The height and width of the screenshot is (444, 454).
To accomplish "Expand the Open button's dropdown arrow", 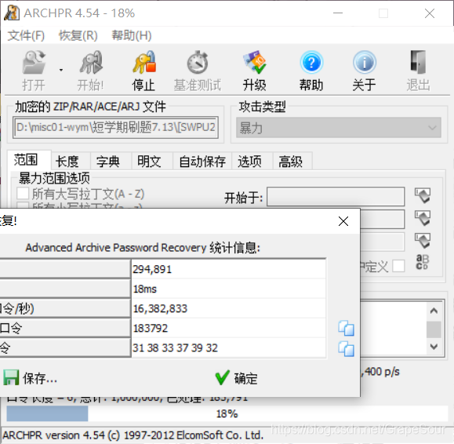I will coord(61,70).
